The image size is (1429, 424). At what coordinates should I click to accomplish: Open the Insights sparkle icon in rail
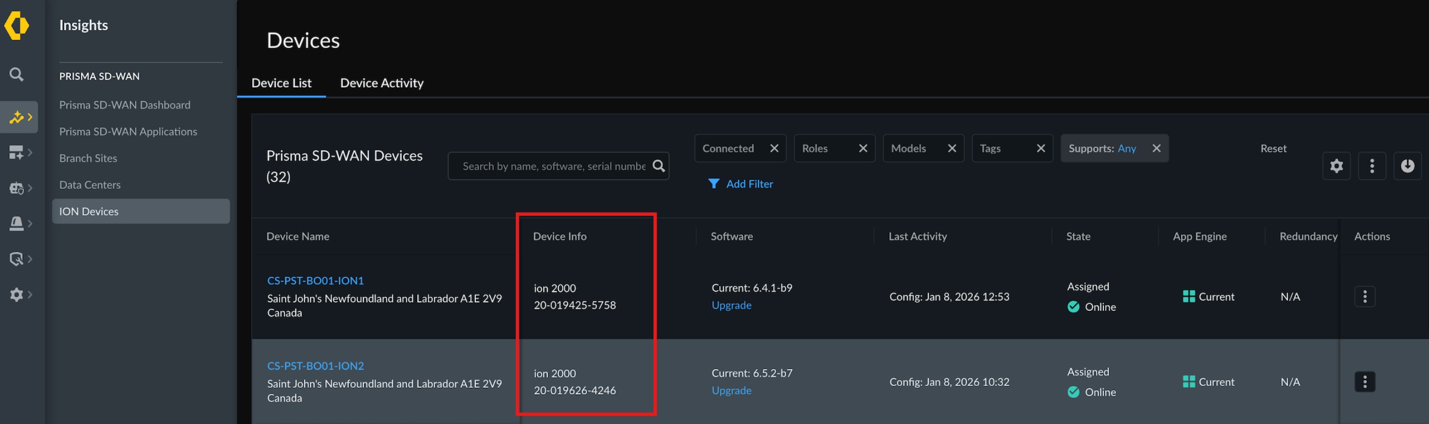click(17, 117)
